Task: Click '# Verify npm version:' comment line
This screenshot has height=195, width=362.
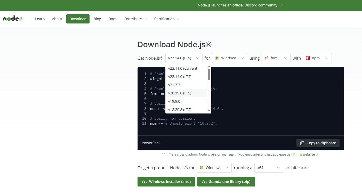Action: 173,119
